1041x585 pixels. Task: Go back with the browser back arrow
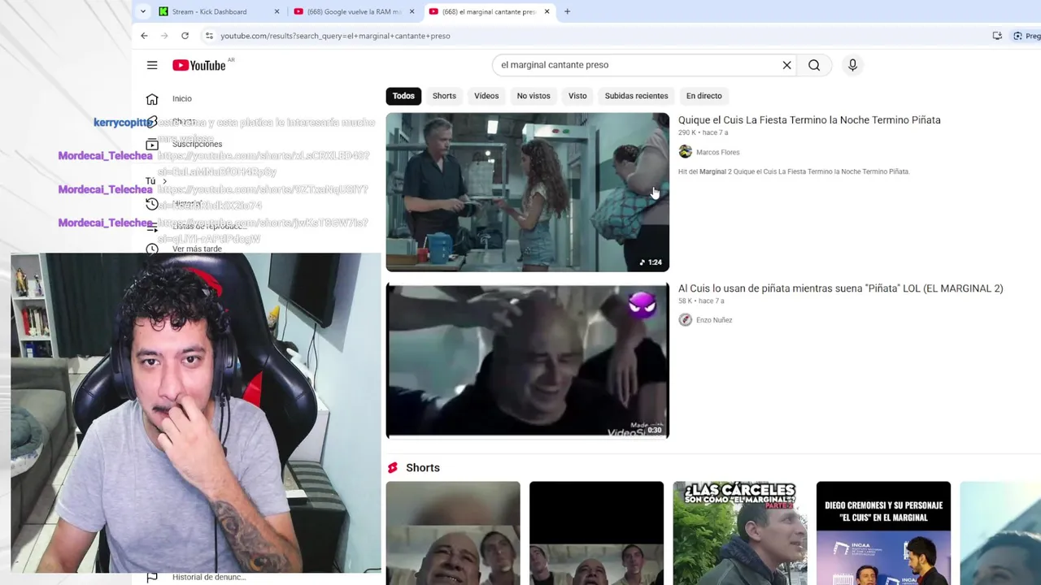click(144, 36)
